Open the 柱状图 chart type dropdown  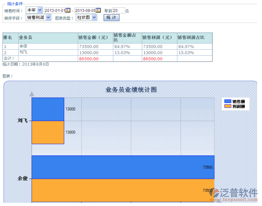tap(87, 18)
